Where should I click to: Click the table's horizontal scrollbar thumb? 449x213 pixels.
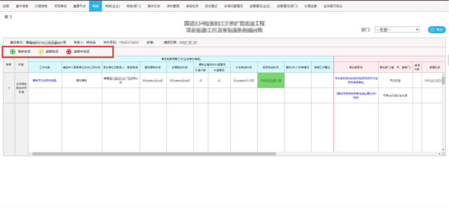click(x=154, y=154)
